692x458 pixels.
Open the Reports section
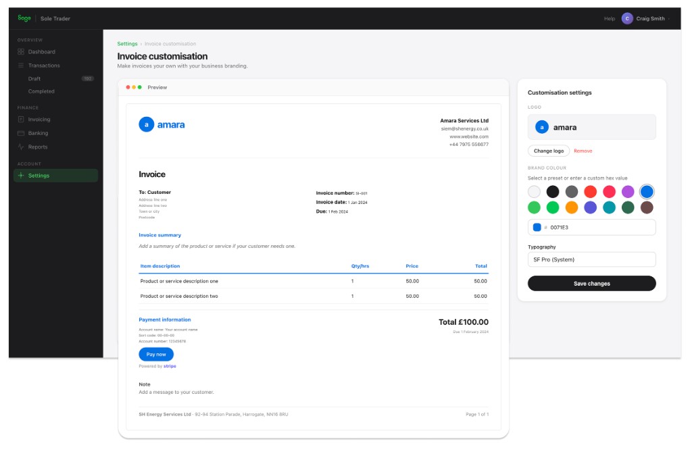39,147
